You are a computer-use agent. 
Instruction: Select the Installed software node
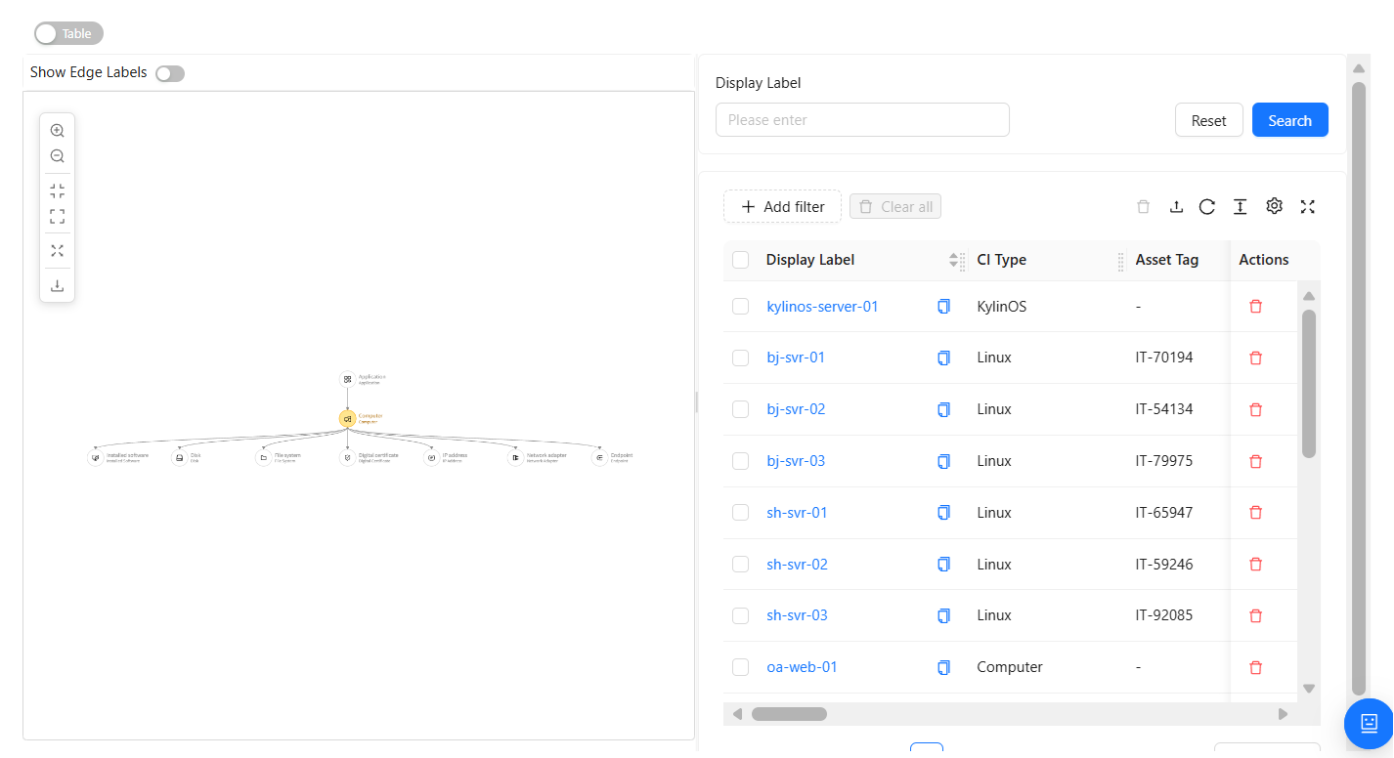click(95, 457)
